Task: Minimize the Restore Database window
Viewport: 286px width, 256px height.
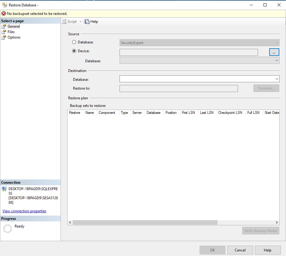Action: pyautogui.click(x=251, y=5)
